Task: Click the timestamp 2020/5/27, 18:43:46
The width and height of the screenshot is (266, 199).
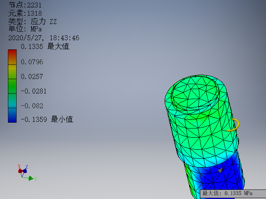Action: [x=44, y=38]
